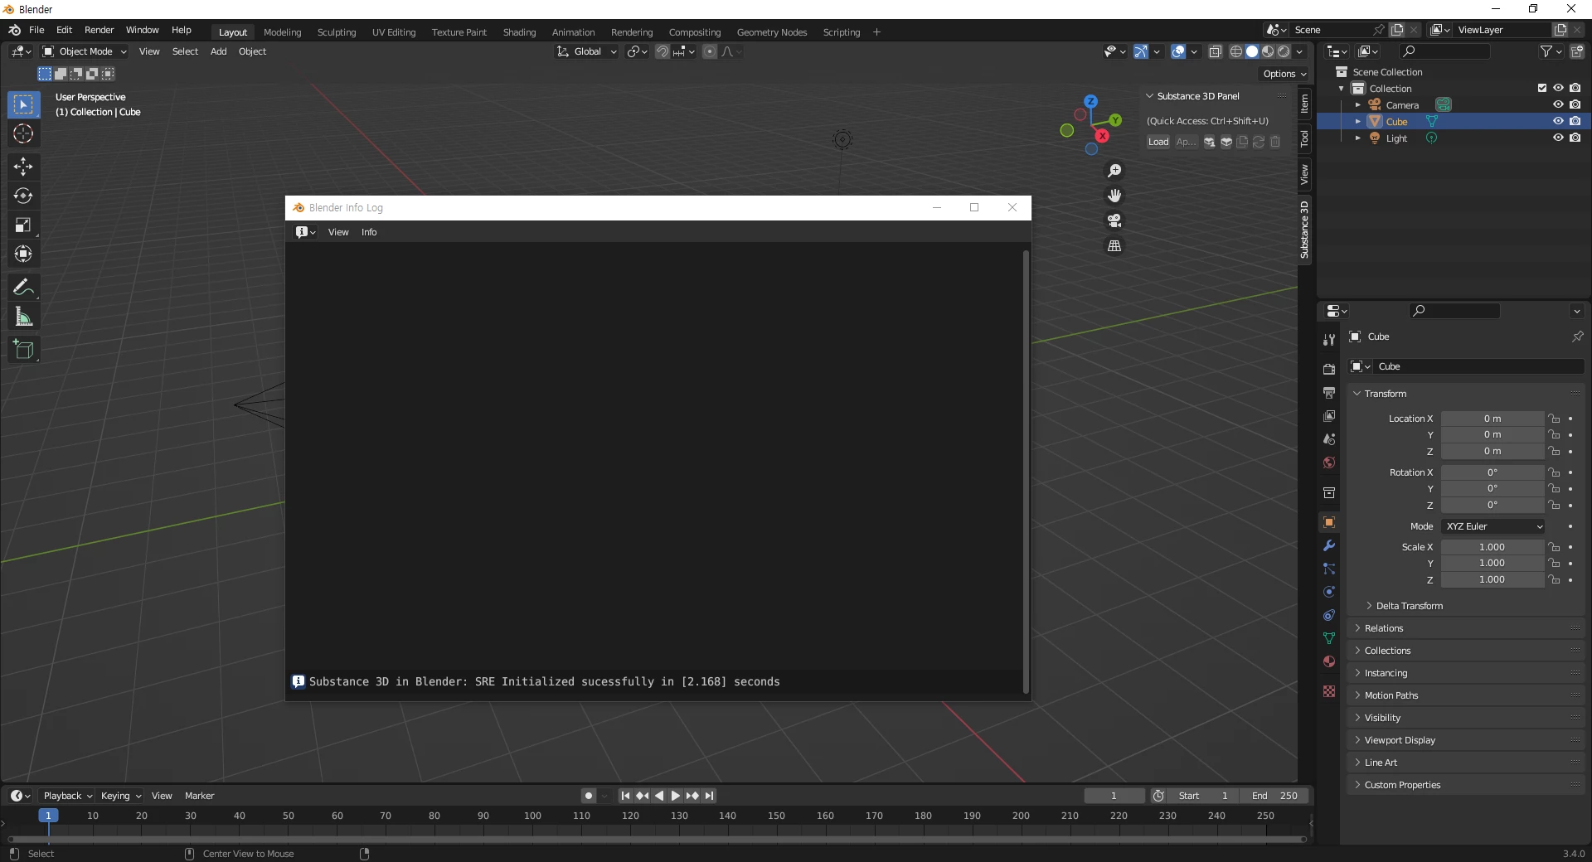Open the Global transform orientation dropdown
This screenshot has width=1592, height=862.
(x=587, y=51)
